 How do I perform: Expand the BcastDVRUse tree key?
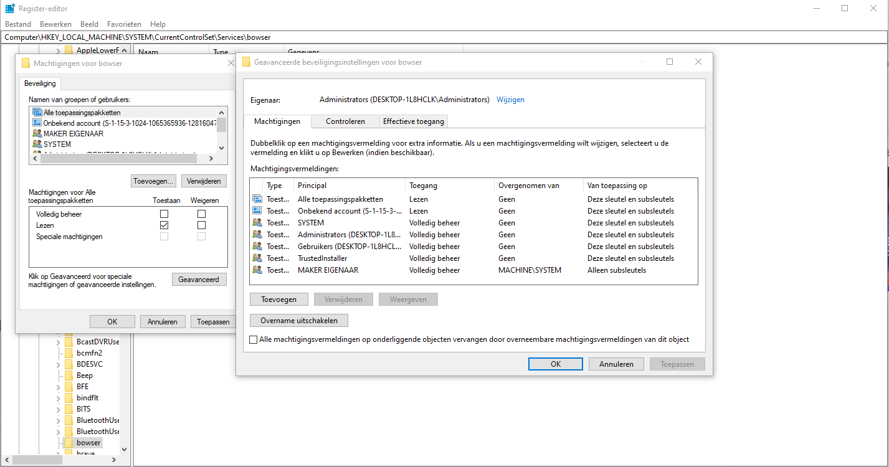pyautogui.click(x=59, y=342)
